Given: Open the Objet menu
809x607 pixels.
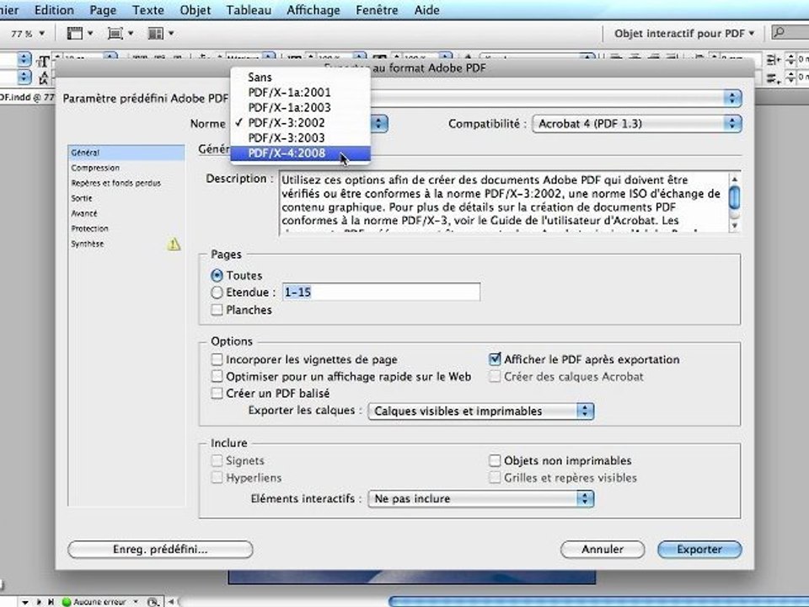Looking at the screenshot, I should [195, 10].
